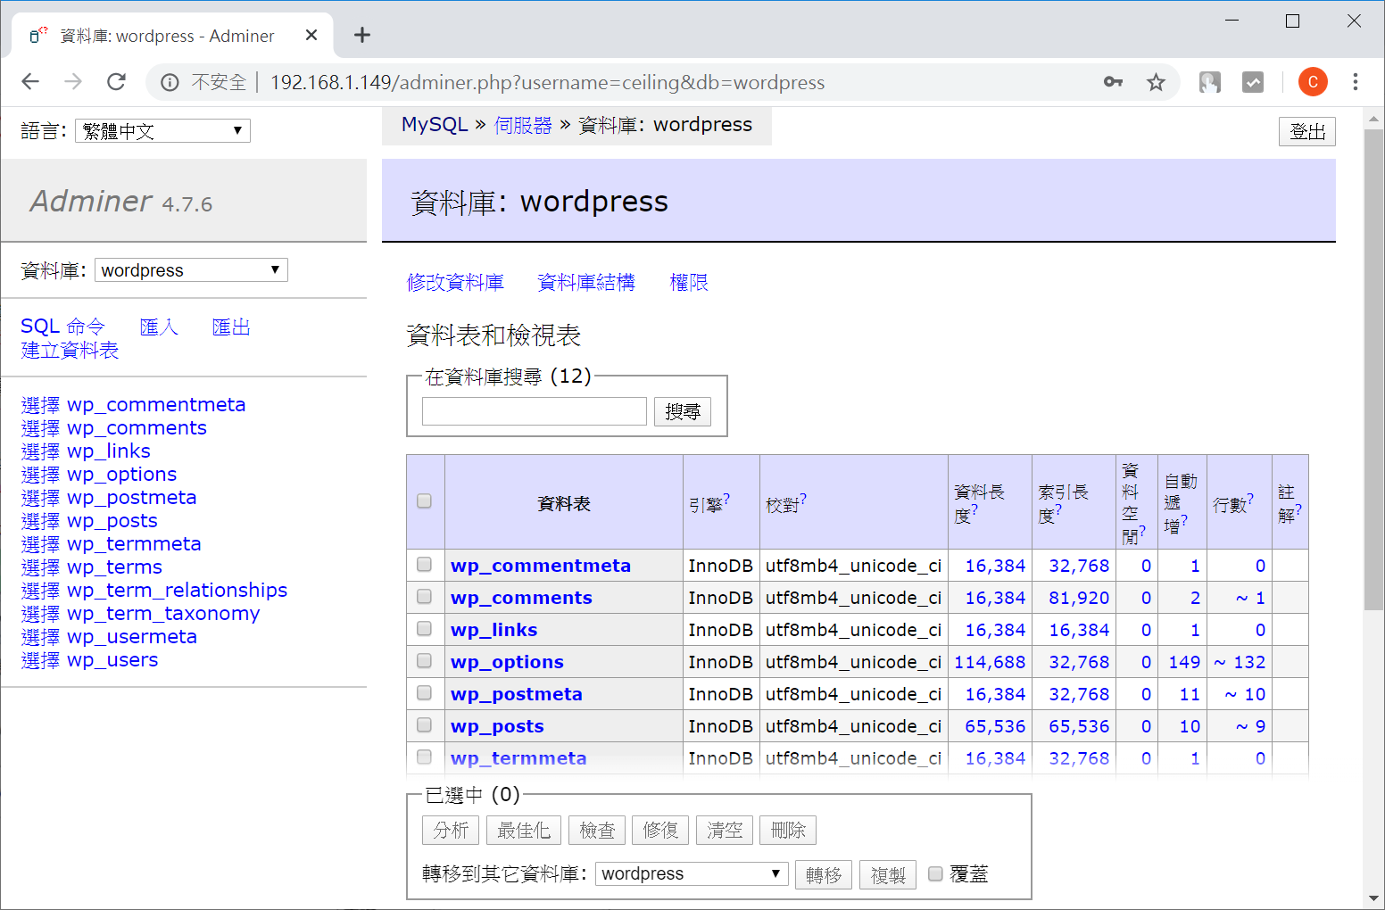1385x910 pixels.
Task: Open the 權限 permissions page
Action: (688, 282)
